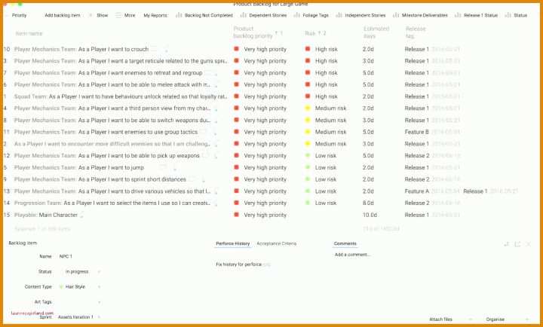Switch to the Perforce History tab
The height and width of the screenshot is (327, 543).
(x=233, y=243)
